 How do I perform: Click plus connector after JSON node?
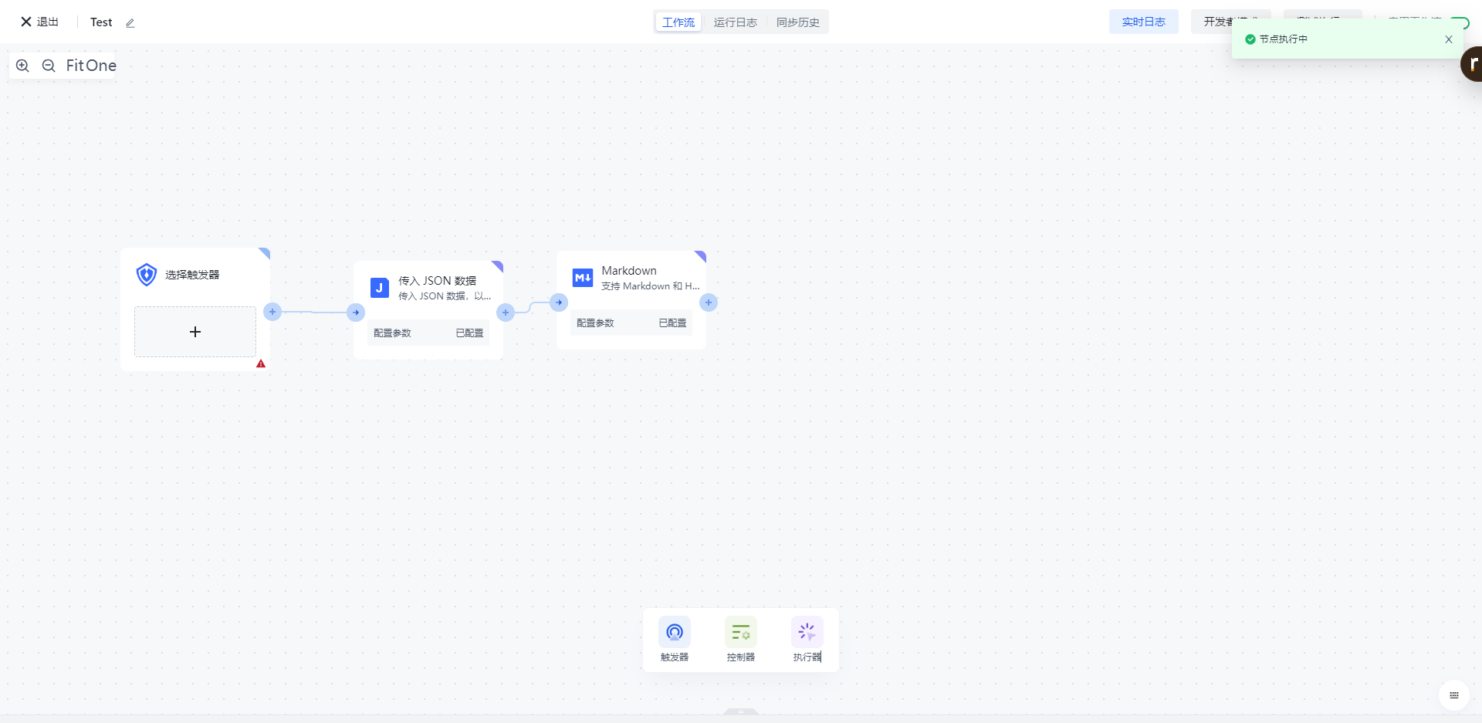[506, 313]
